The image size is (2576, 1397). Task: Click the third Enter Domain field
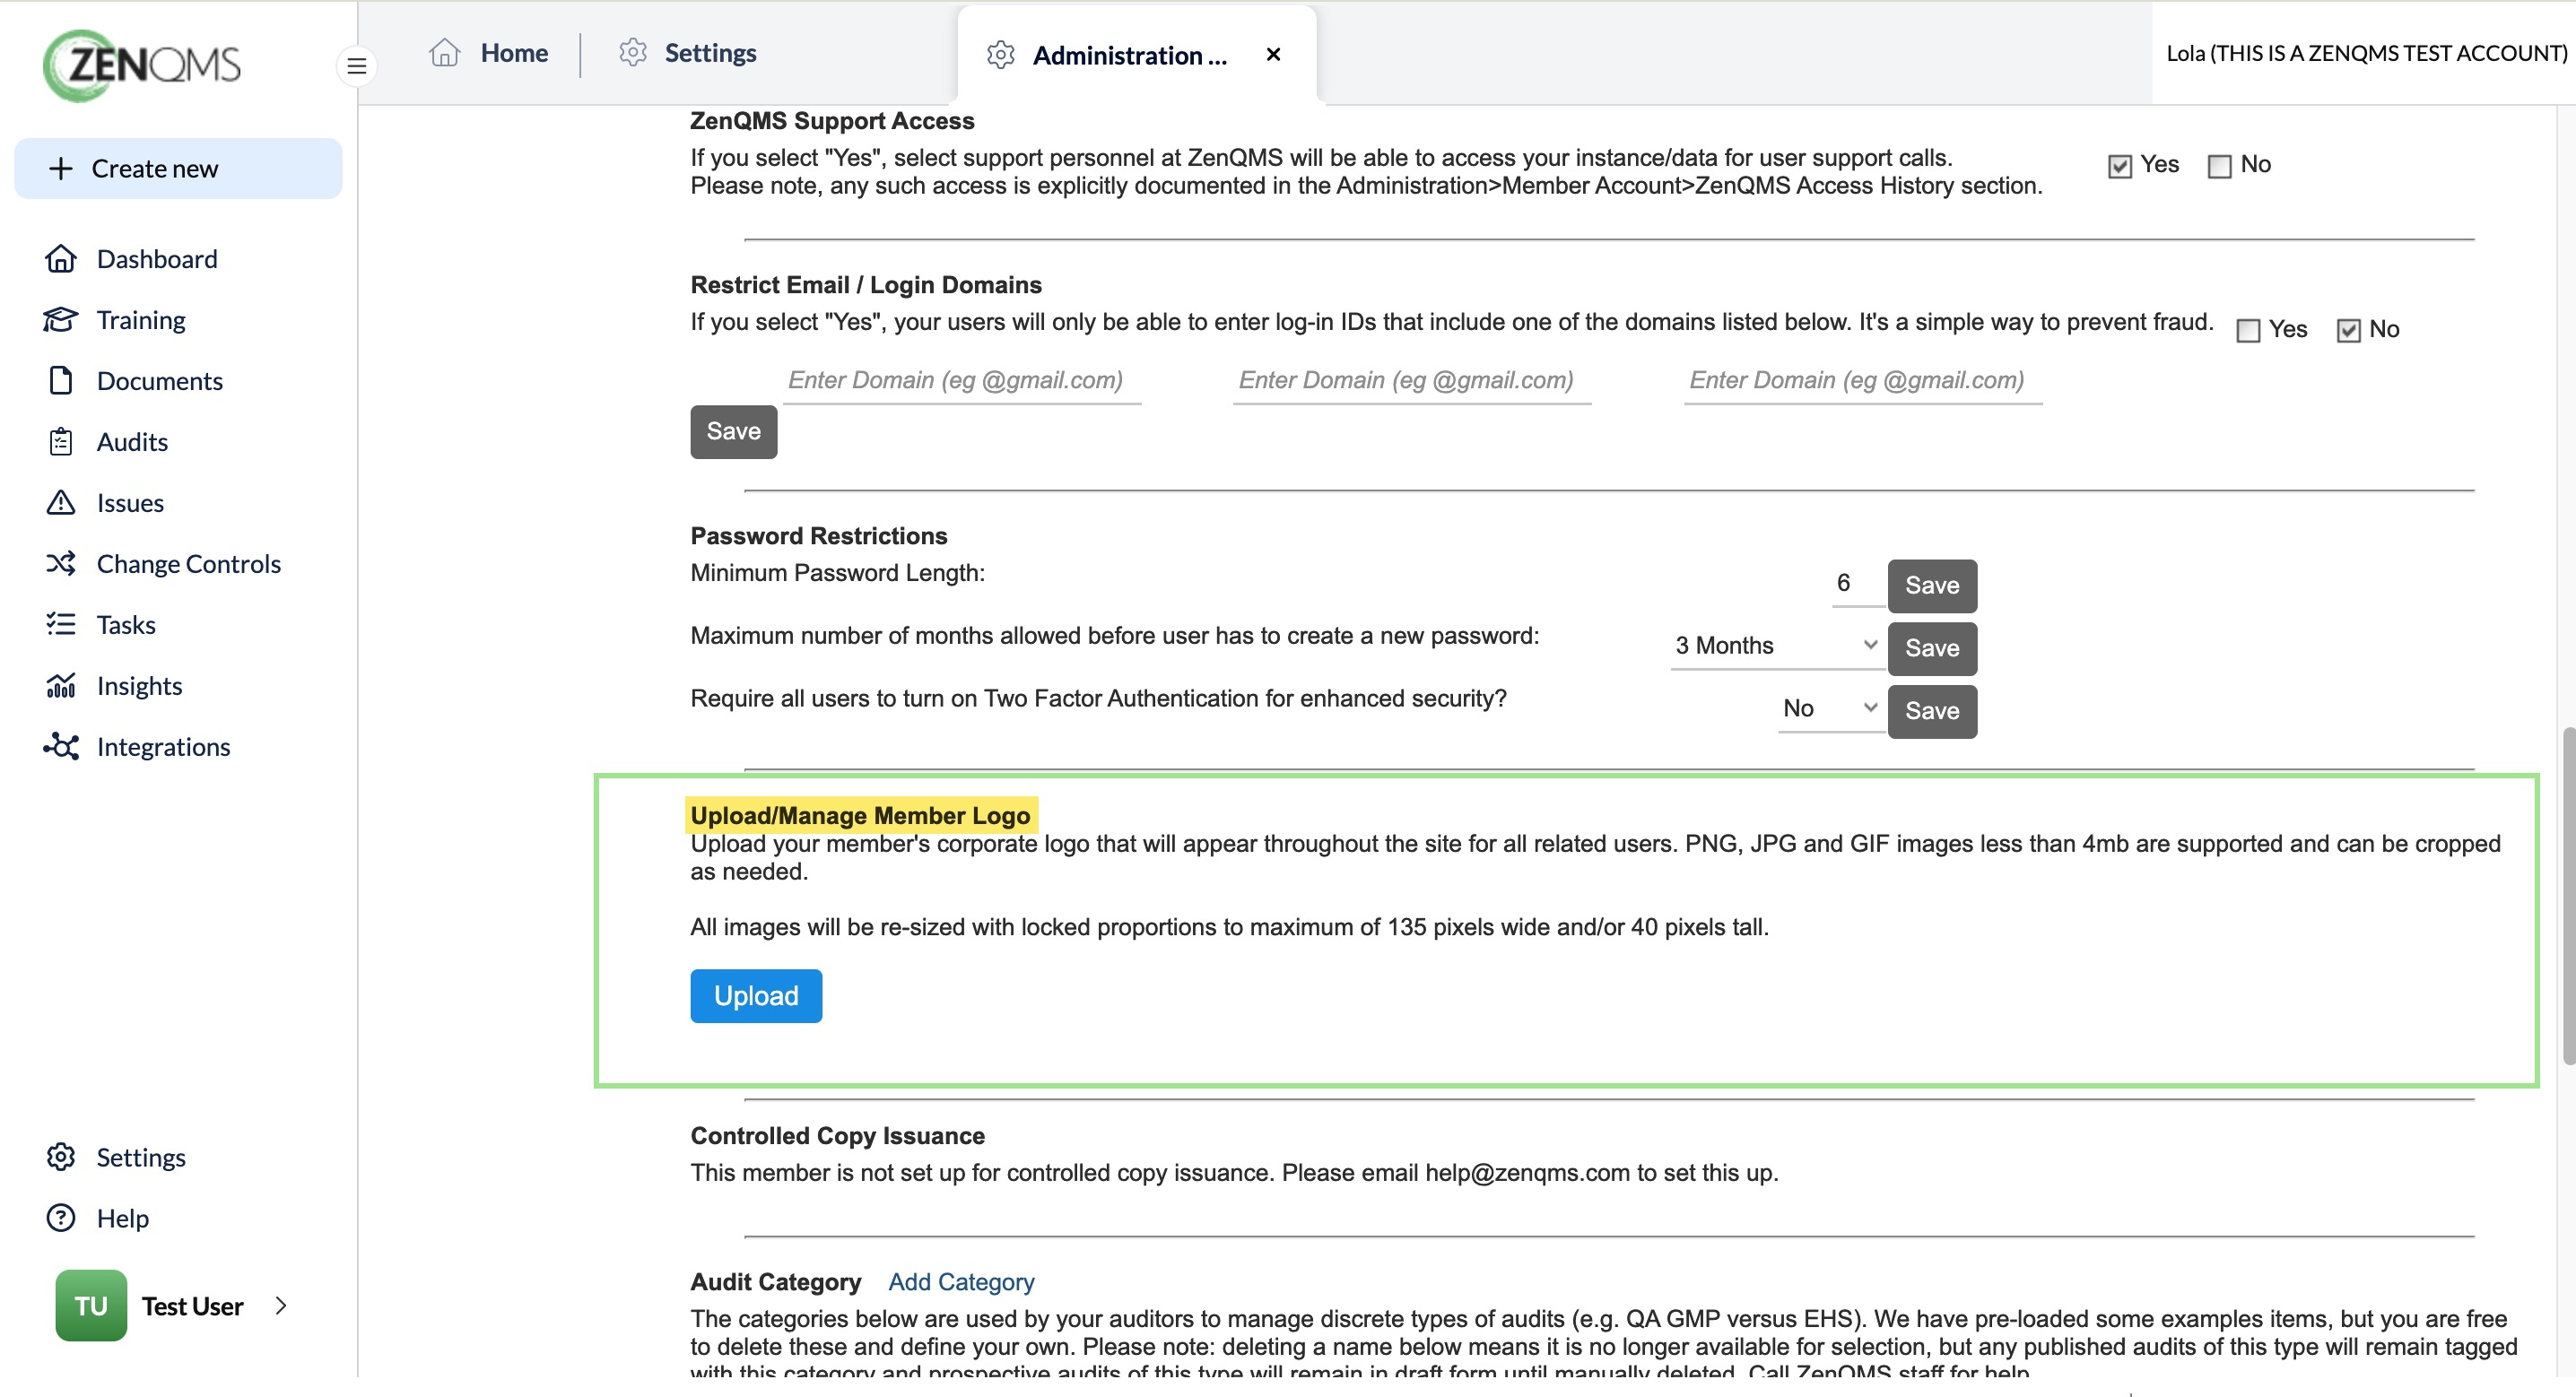(x=1862, y=381)
